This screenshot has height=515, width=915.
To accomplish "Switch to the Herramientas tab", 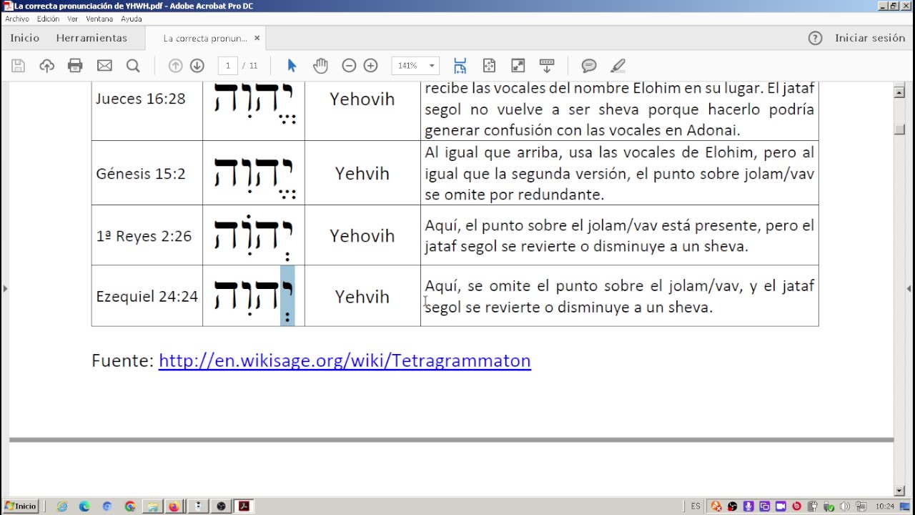I will 91,39.
